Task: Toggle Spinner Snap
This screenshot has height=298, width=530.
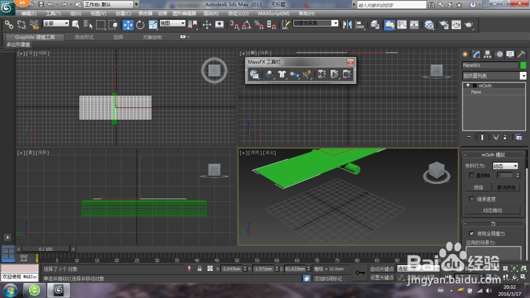Action: pyautogui.click(x=271, y=25)
